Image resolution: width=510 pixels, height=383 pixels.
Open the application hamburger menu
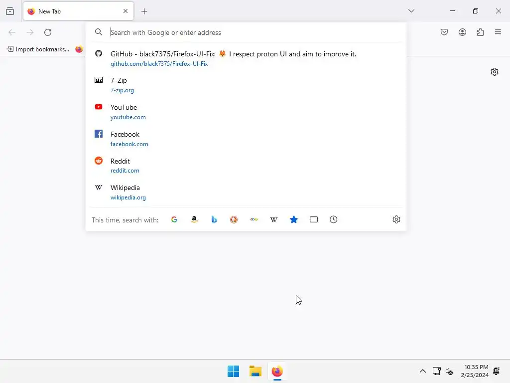point(498,32)
